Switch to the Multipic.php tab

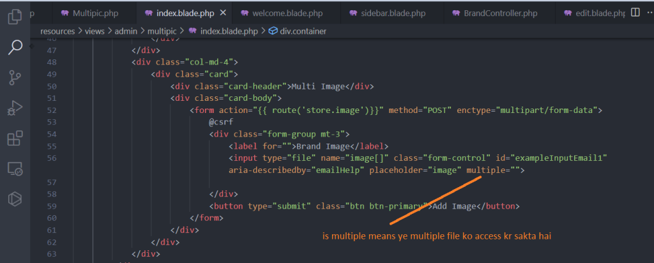coord(93,13)
